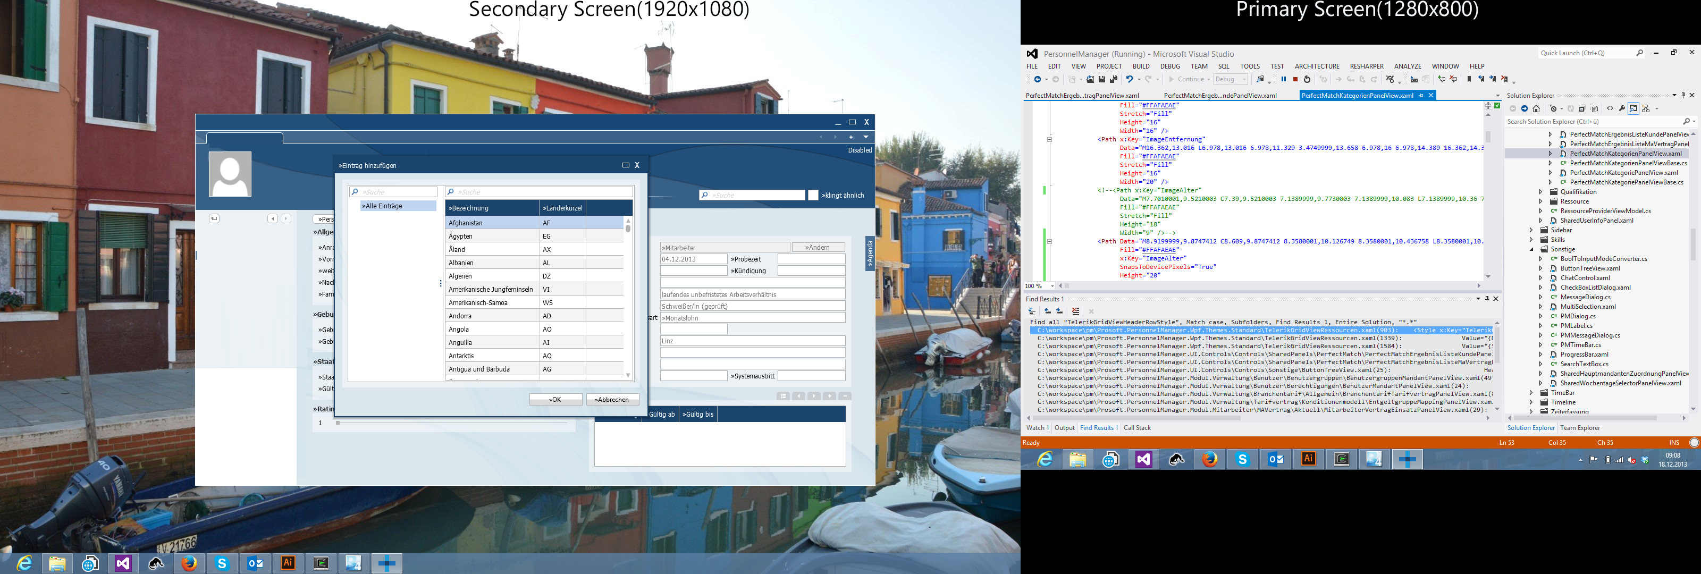Click the Solution Explorer Home icon
Screen dimensions: 1701x574
[x=1536, y=109]
